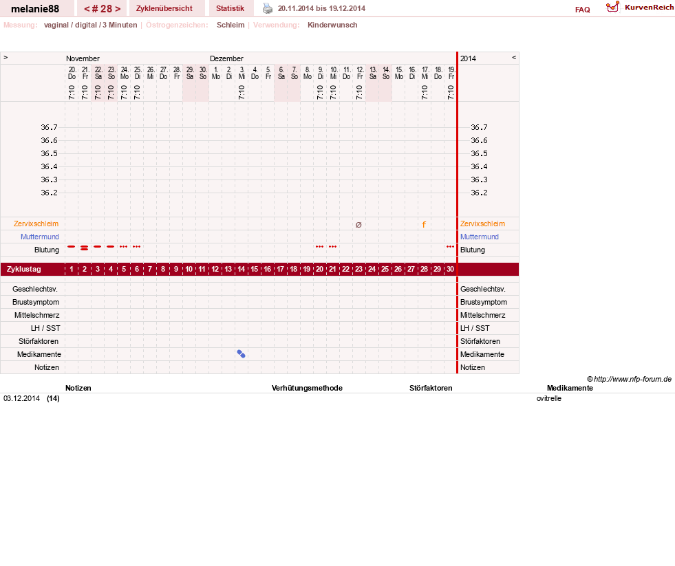The height and width of the screenshot is (566, 675).
Task: Open the print view via printer icon
Action: click(268, 8)
